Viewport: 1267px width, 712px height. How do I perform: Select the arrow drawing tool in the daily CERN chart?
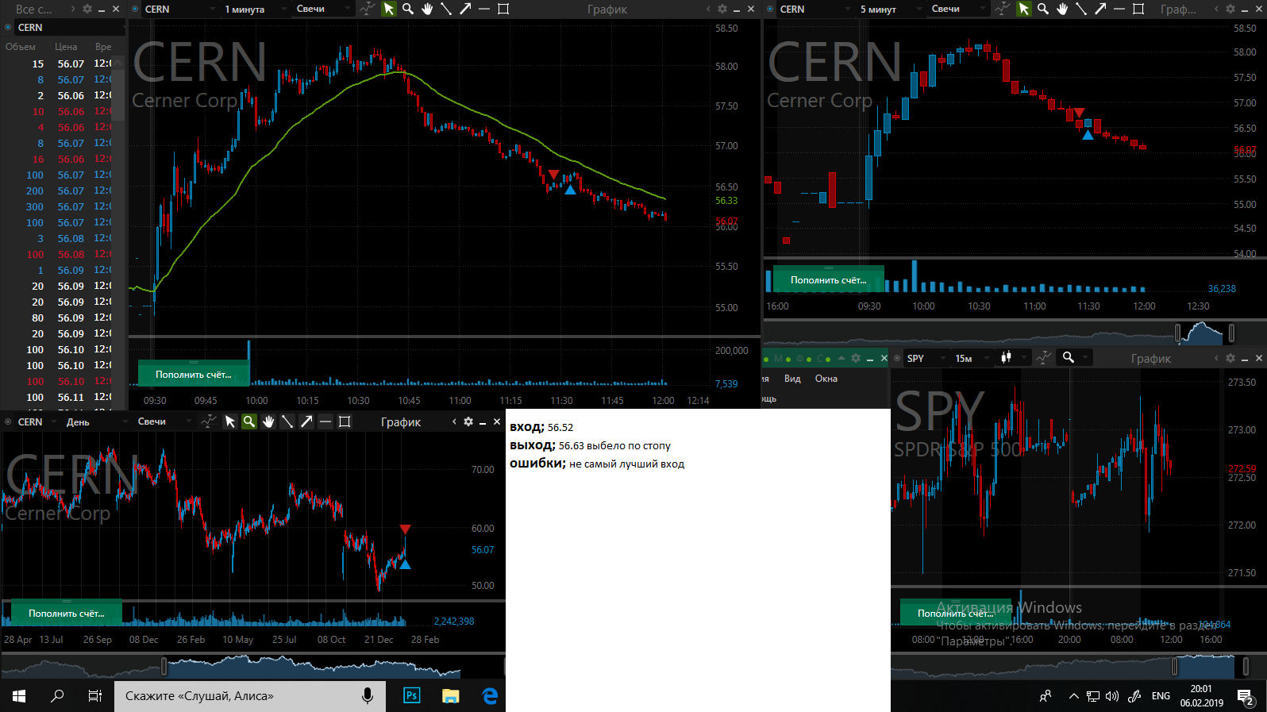pyautogui.click(x=306, y=421)
